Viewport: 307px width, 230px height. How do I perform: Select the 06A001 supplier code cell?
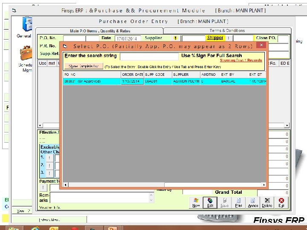(x=158, y=81)
